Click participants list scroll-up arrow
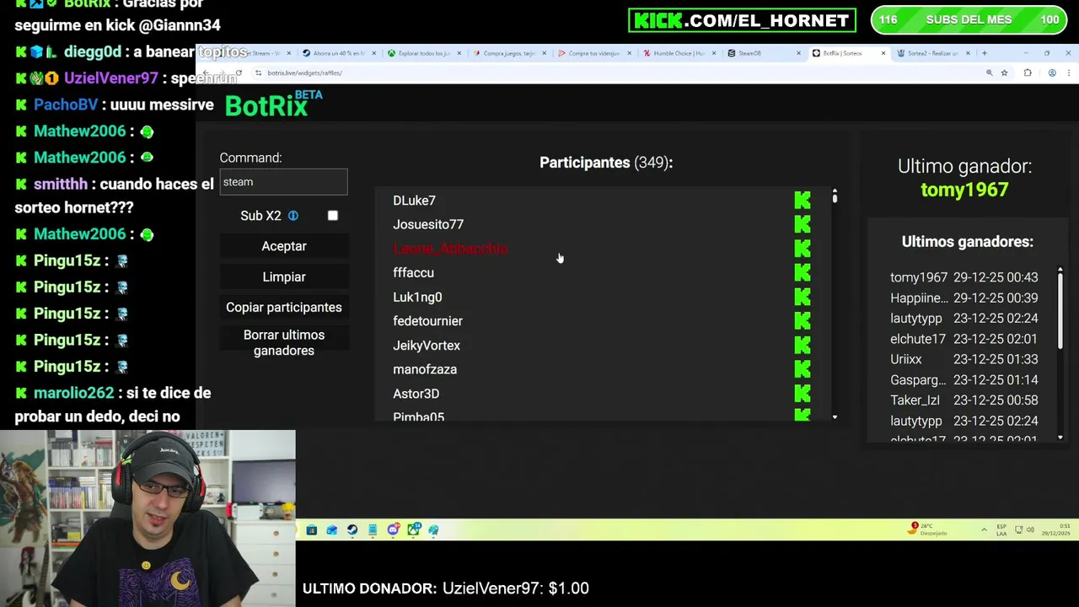Screen dimensions: 1079x607 pos(835,191)
